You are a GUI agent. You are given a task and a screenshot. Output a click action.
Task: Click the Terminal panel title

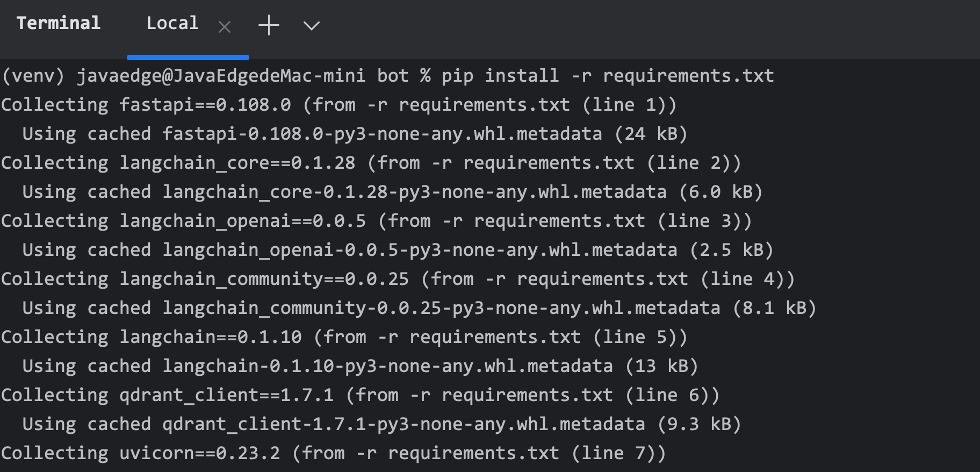pos(59,23)
